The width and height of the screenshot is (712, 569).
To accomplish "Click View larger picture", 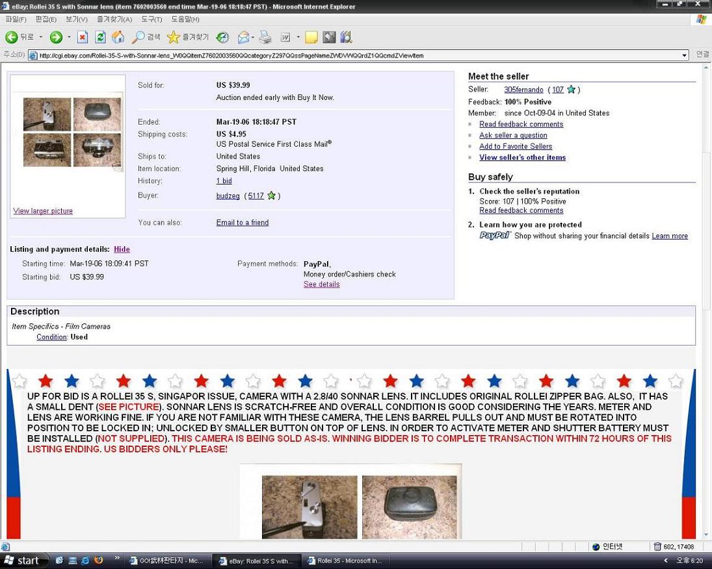I will 43,210.
